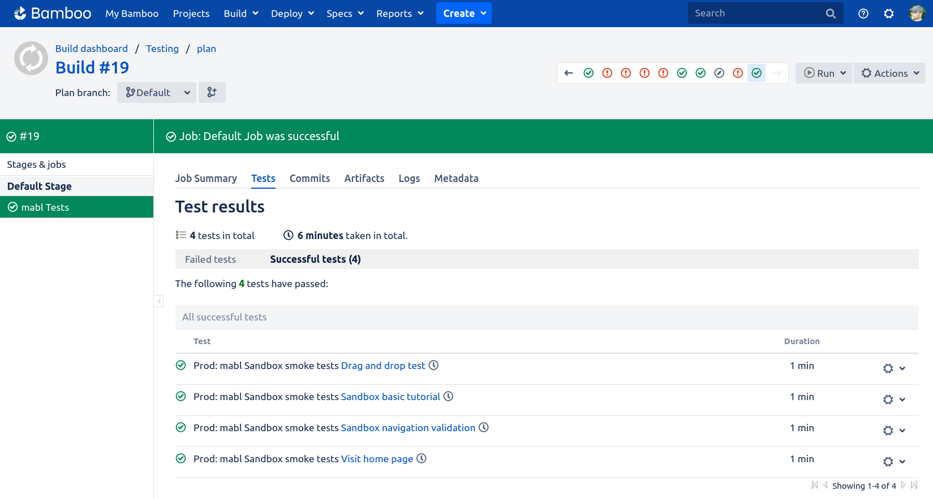Switch to the Logs tab
Image resolution: width=933 pixels, height=499 pixels.
coord(409,179)
